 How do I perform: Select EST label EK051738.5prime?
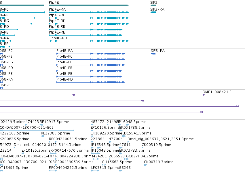pos(135,128)
